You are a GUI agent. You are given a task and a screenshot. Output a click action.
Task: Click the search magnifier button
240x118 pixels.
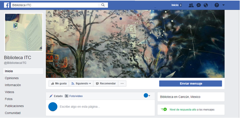pos(103,5)
